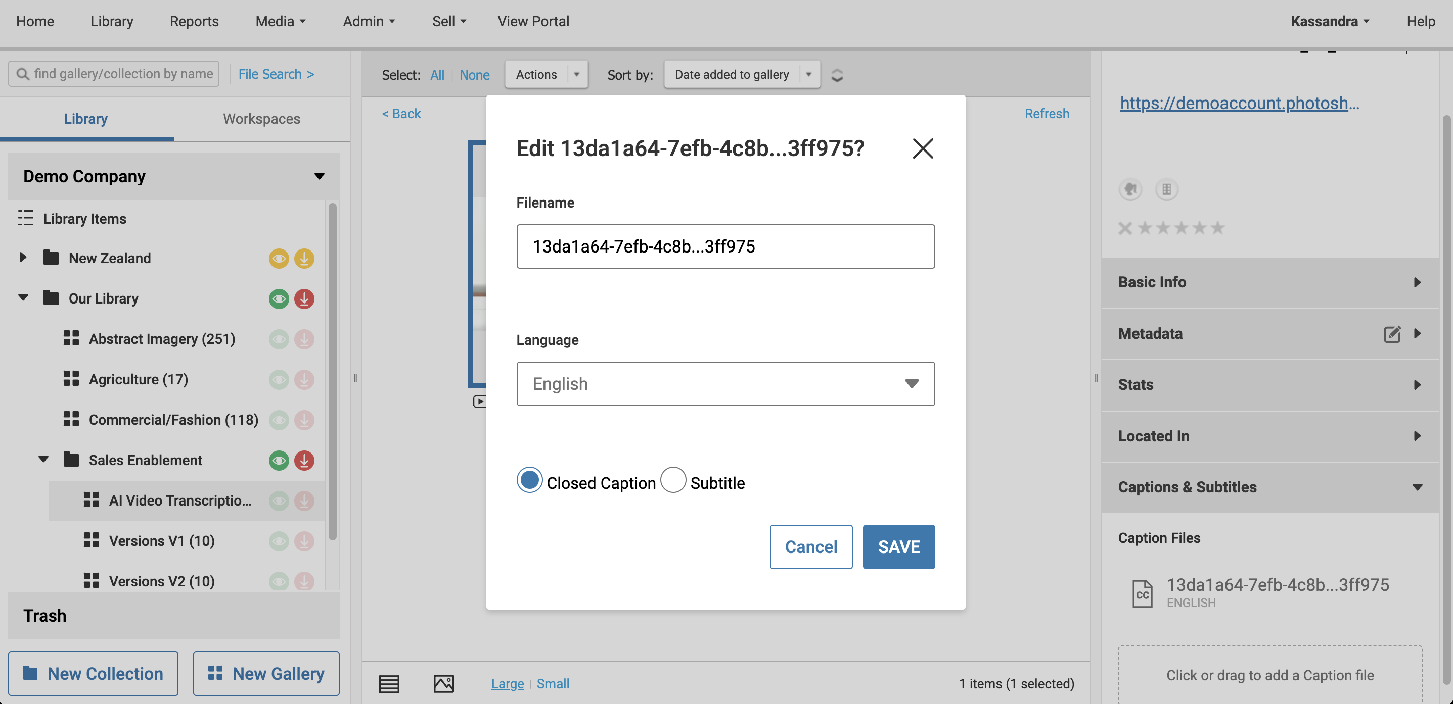Switch to the Workspaces tab
The width and height of the screenshot is (1453, 704).
[262, 119]
